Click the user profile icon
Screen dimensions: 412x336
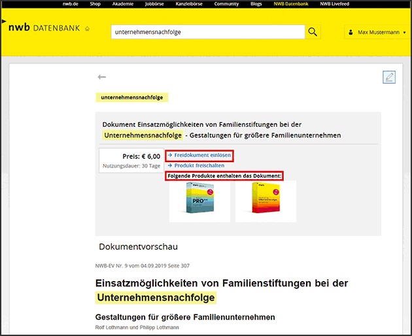pos(351,32)
